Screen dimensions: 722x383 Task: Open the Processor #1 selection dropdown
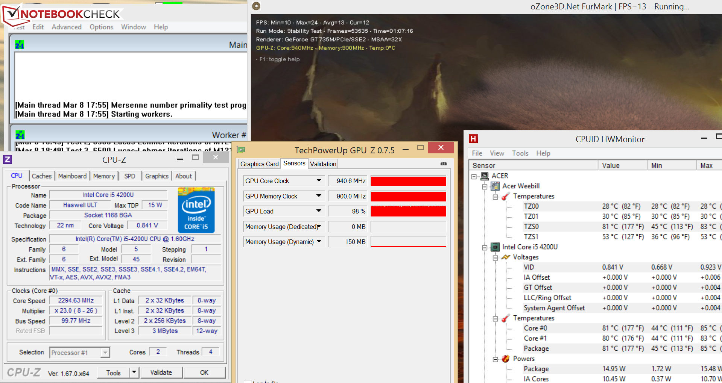[x=105, y=353]
